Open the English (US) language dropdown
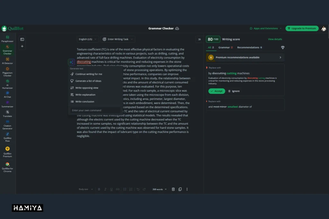The width and height of the screenshot is (329, 219). click(x=88, y=39)
